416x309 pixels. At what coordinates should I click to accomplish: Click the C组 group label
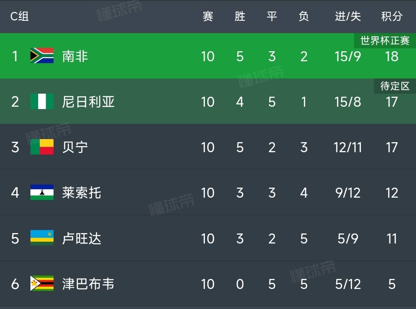19,16
